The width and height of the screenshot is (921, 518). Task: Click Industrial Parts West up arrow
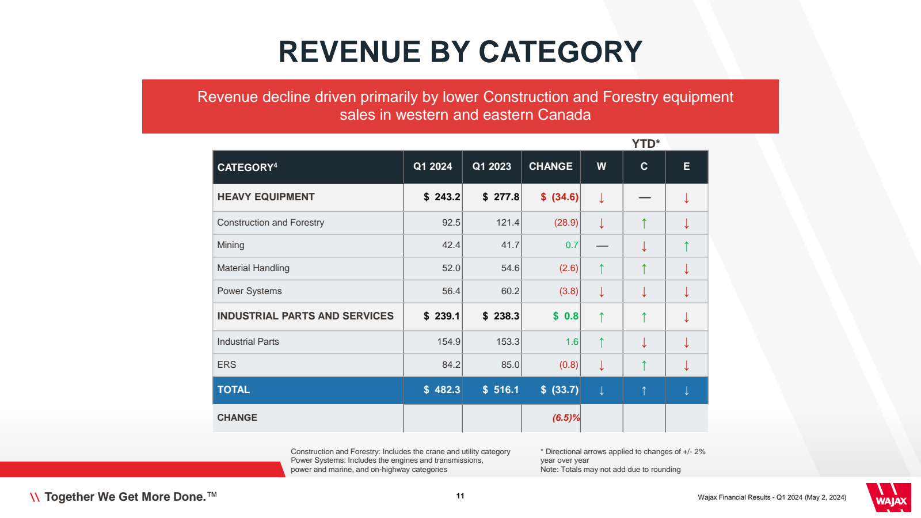(x=602, y=342)
